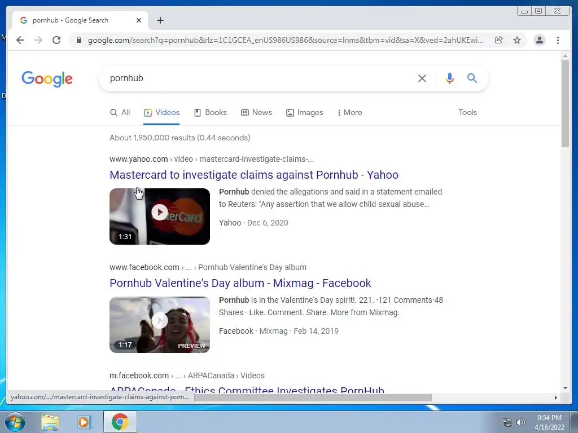This screenshot has height=433, width=578.
Task: Open File Explorer from the taskbar
Action: click(50, 422)
